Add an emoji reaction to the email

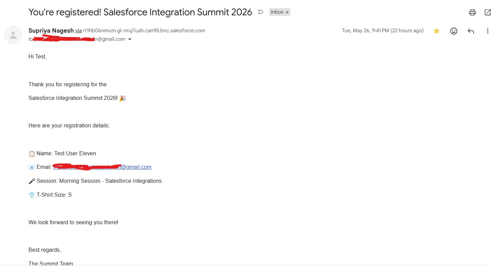454,31
